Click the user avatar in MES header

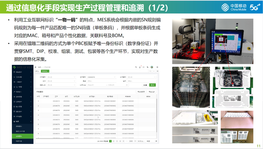click(x=152, y=67)
